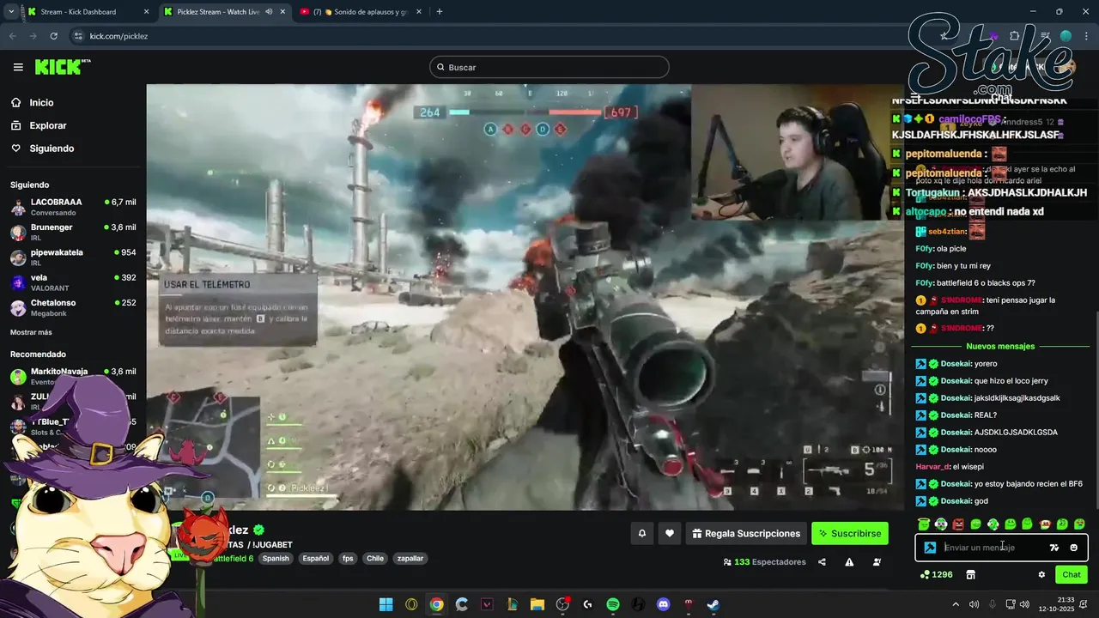The height and width of the screenshot is (618, 1099).
Task: Click the green Chat send button
Action: click(x=1072, y=574)
